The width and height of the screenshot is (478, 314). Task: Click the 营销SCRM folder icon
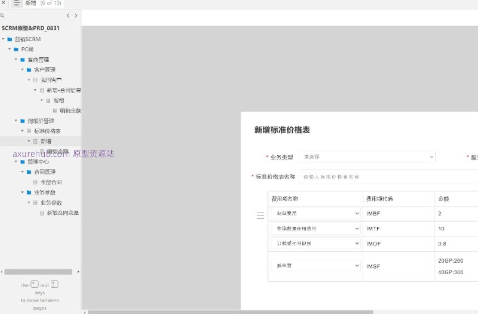coord(10,39)
